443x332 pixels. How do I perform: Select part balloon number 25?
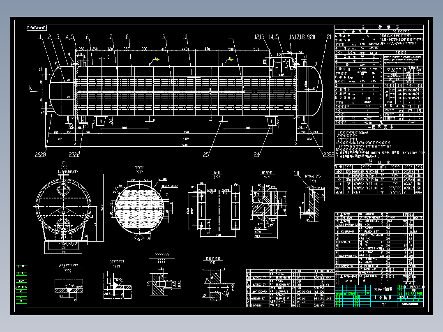[x=206, y=154]
